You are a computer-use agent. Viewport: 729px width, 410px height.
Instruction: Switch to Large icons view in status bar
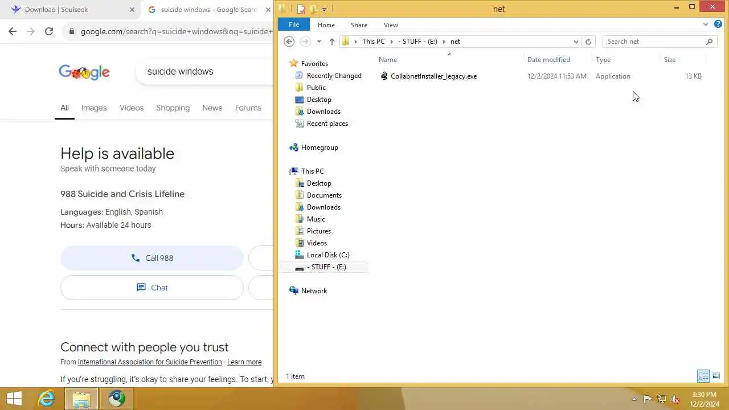[716, 376]
